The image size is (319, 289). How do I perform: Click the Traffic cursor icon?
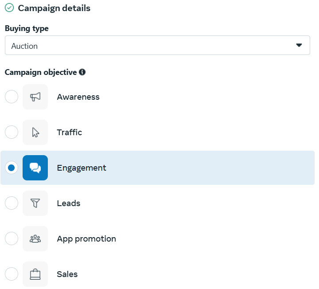(x=35, y=132)
